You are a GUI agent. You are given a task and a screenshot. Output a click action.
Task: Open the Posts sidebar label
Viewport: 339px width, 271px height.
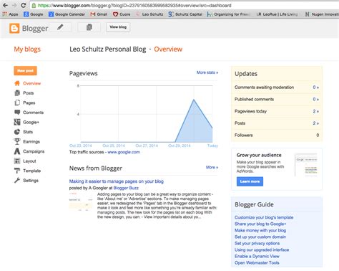tap(28, 93)
